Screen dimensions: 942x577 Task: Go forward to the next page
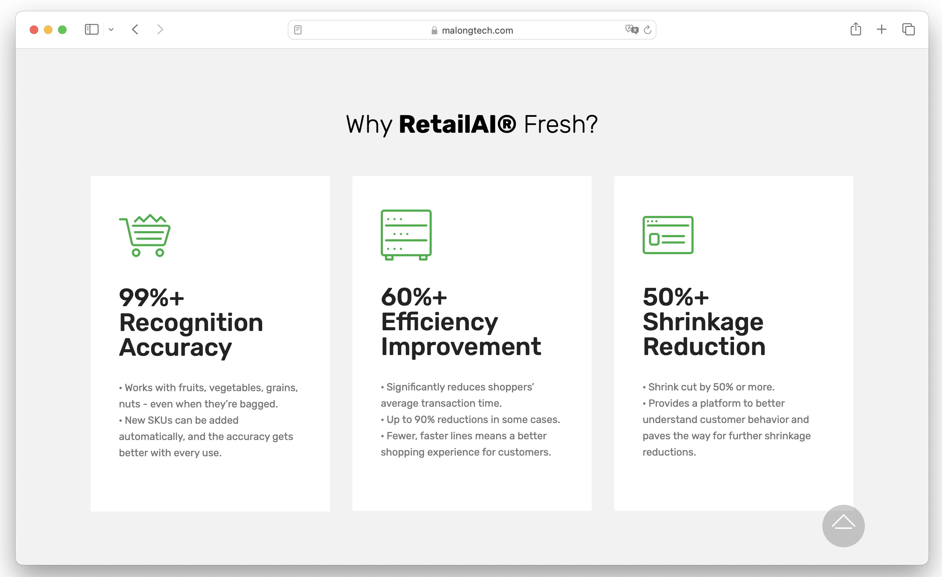coord(160,29)
